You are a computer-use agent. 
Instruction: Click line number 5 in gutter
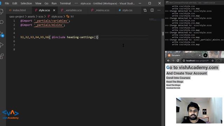[x=14, y=37]
